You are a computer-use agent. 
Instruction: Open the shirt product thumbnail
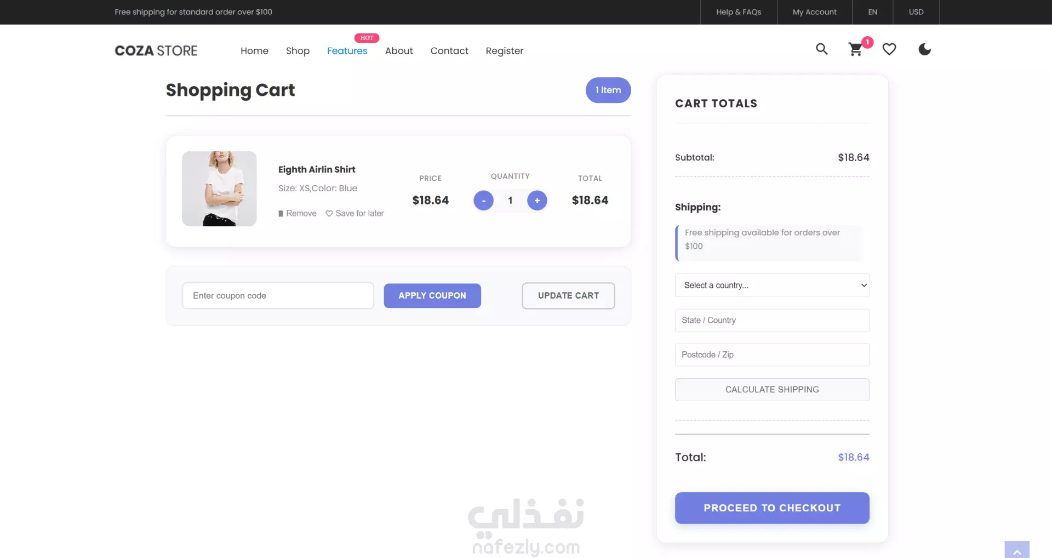coord(219,189)
